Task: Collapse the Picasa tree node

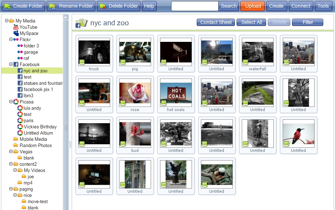Action: tap(11, 102)
